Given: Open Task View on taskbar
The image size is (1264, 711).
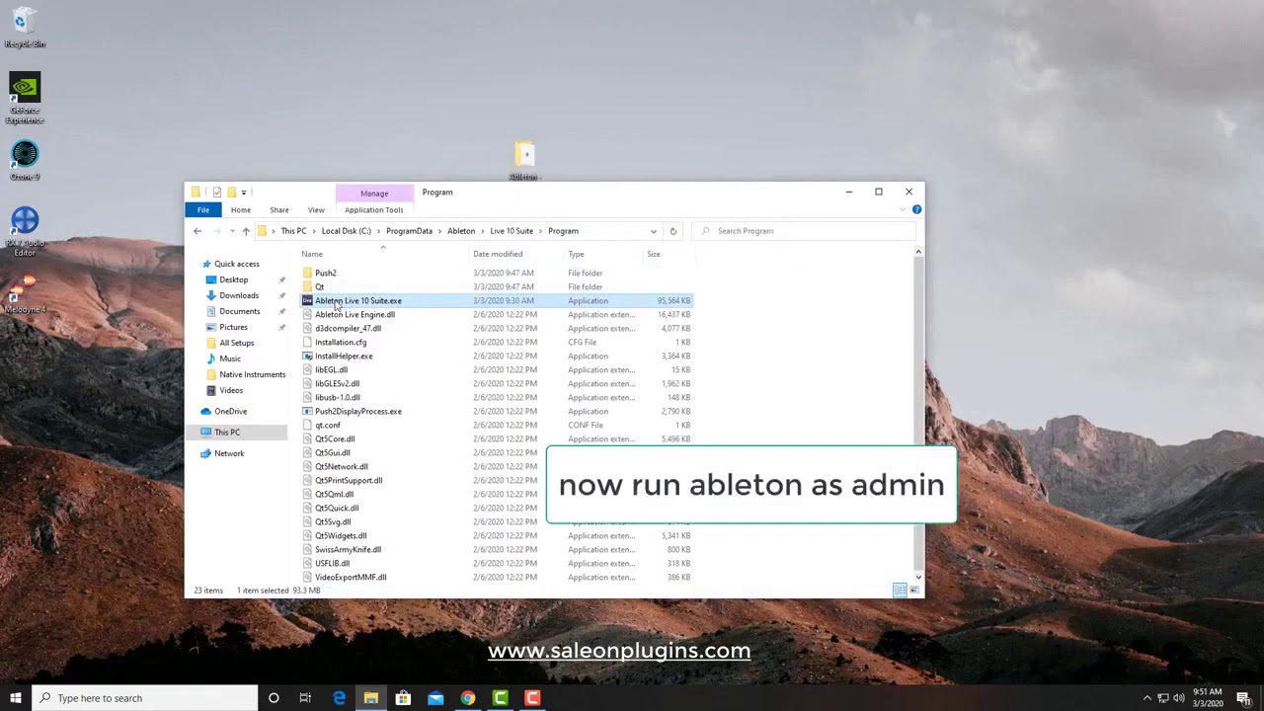Looking at the screenshot, I should tap(305, 698).
